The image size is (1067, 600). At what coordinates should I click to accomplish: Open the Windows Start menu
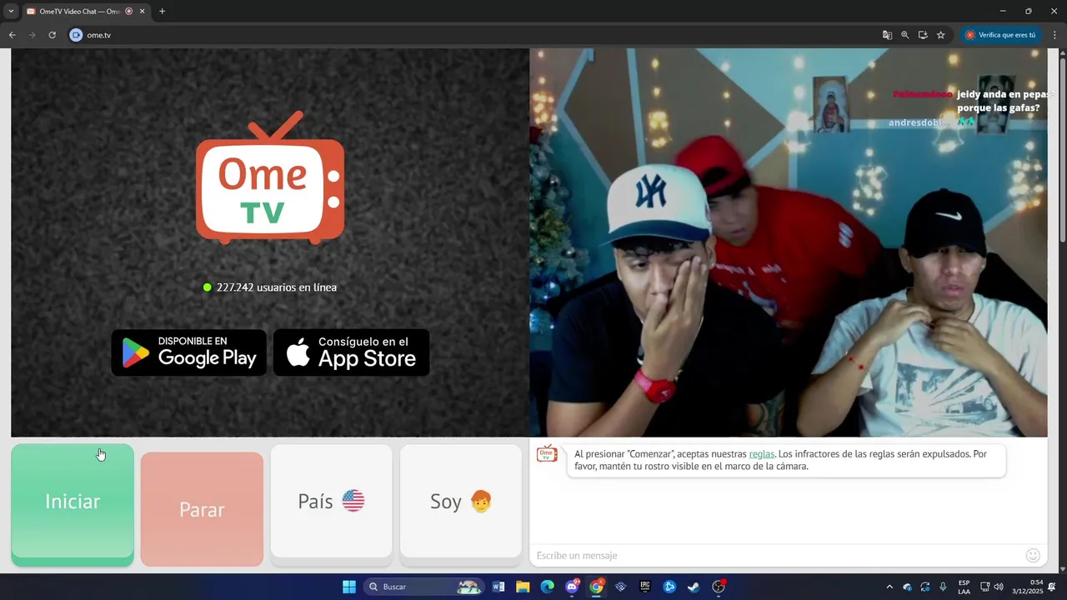[349, 587]
